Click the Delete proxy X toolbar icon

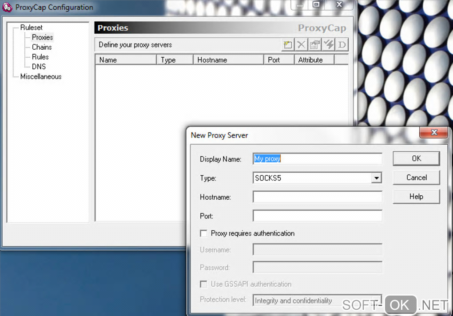(301, 45)
